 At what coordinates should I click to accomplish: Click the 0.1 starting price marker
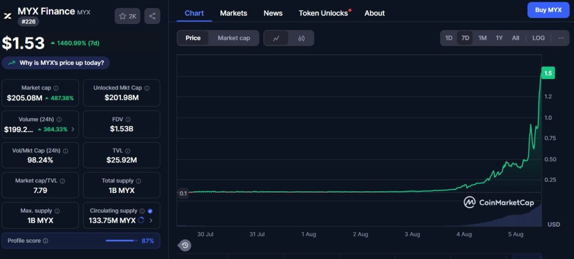click(183, 193)
